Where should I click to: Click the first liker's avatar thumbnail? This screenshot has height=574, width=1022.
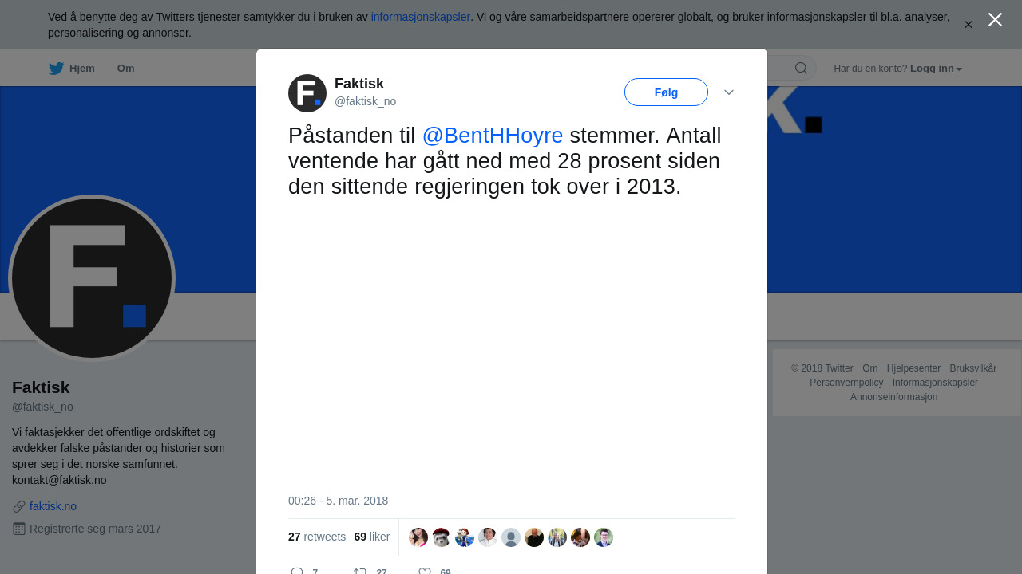[418, 537]
